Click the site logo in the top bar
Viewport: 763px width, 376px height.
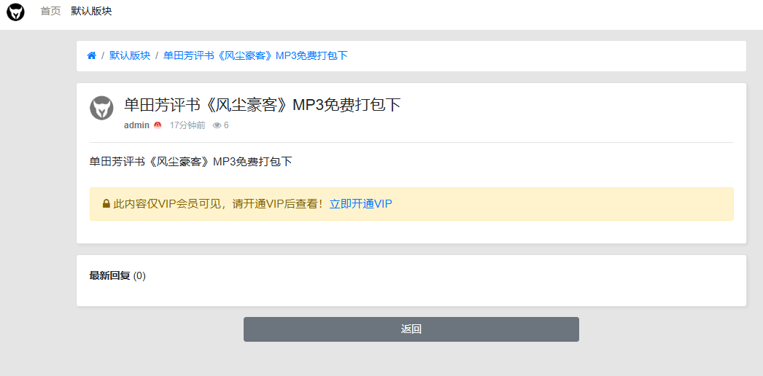(15, 12)
